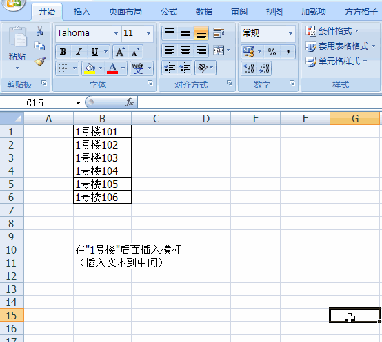Click Merge and Center icon
Image resolution: width=382 pixels, height=342 pixels.
pos(219,50)
